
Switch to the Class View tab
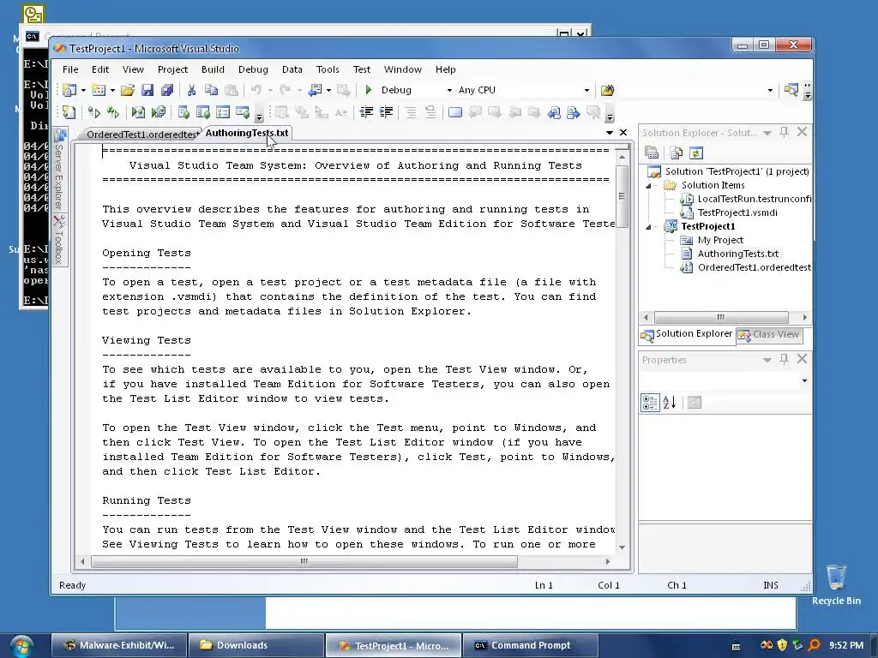click(x=769, y=335)
